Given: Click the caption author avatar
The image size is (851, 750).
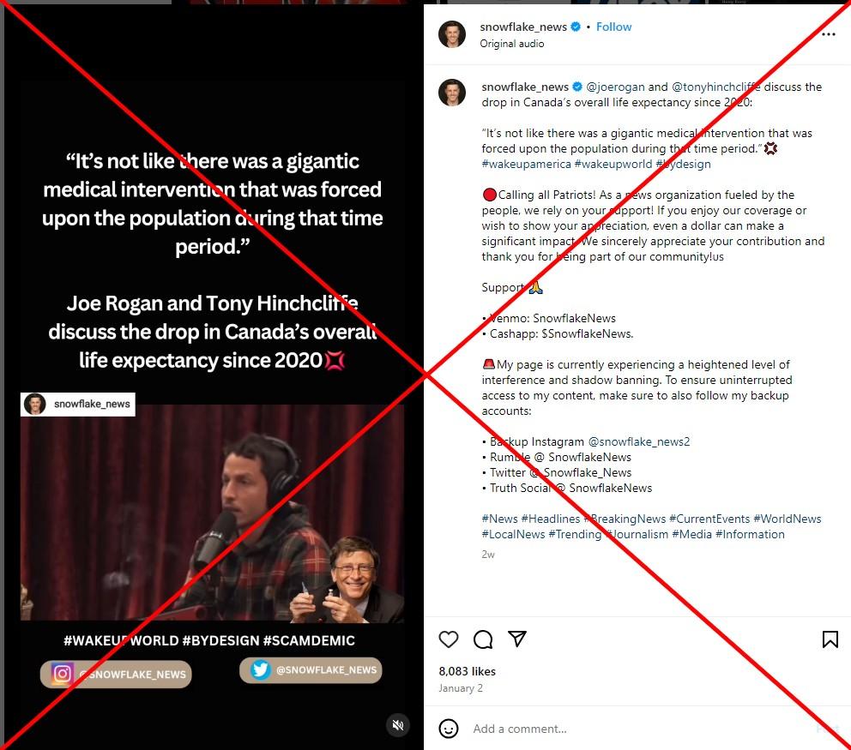Looking at the screenshot, I should click(x=452, y=93).
